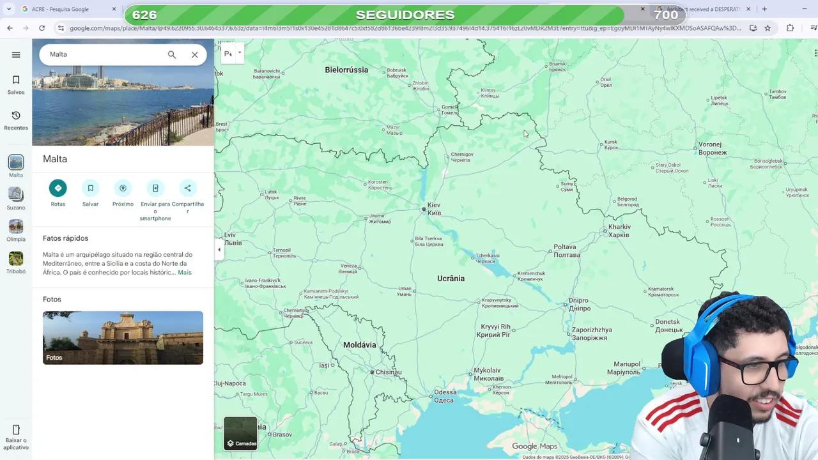
Task: Open the Camadas layers switcher
Action: point(241,433)
